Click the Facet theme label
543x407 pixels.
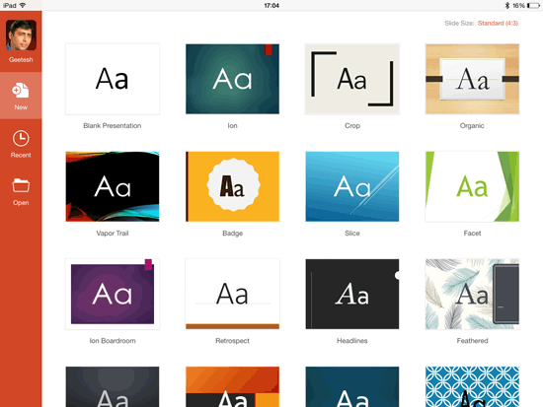tap(472, 234)
